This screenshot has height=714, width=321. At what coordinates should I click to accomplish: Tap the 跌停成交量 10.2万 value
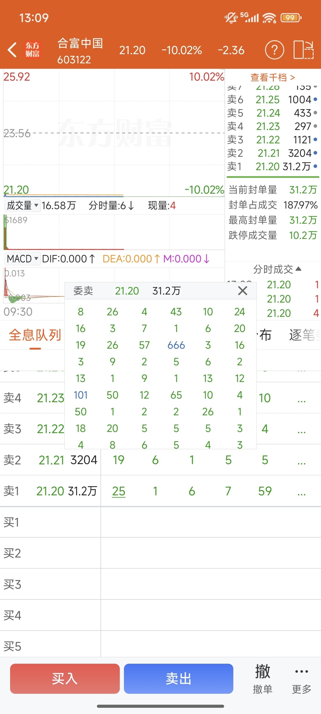[303, 235]
